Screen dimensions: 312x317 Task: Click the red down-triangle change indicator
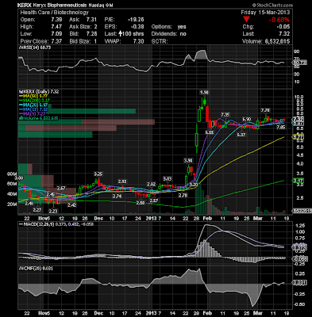[x=246, y=19]
